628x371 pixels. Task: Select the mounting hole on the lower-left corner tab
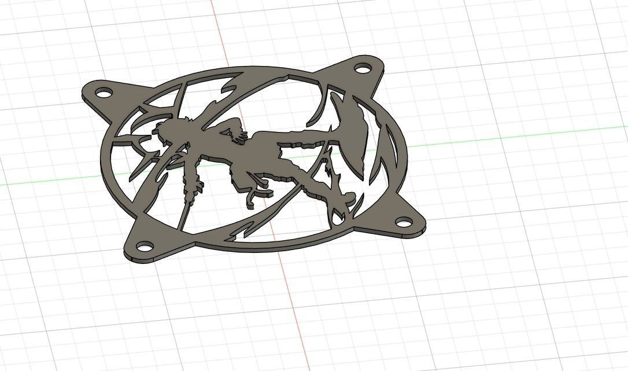pyautogui.click(x=145, y=245)
